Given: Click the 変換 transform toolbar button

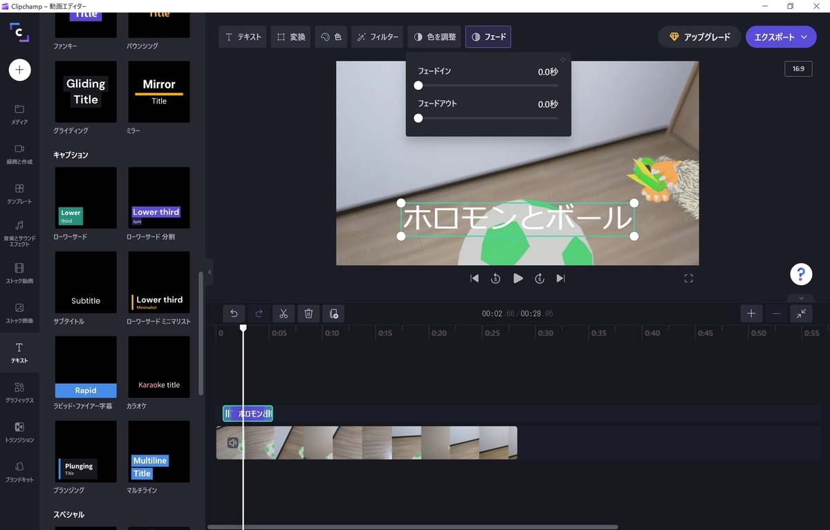Looking at the screenshot, I should coord(290,37).
